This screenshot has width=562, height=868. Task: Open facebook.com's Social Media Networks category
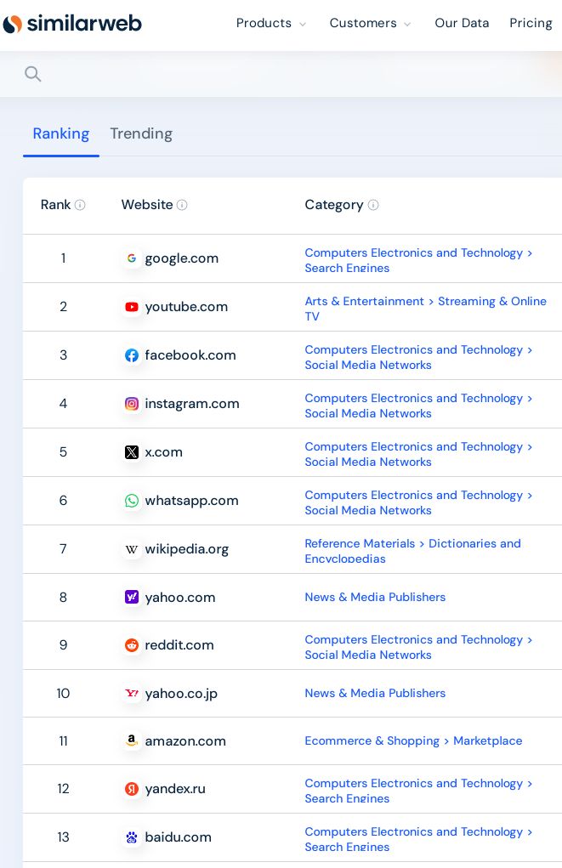click(368, 365)
